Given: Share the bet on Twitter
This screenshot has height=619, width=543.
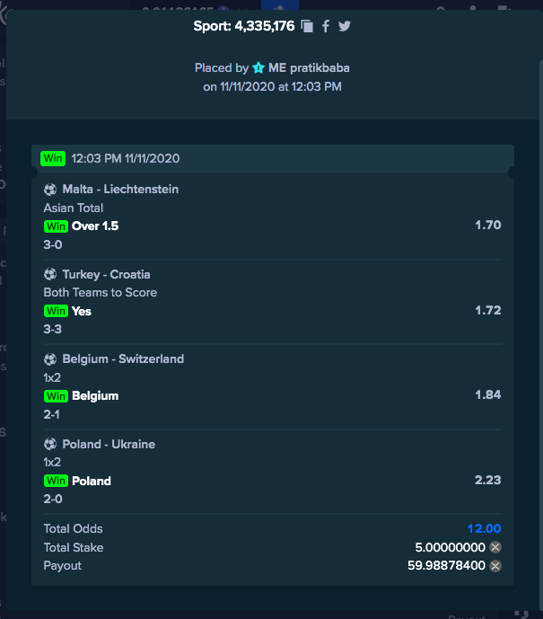Looking at the screenshot, I should 345,26.
